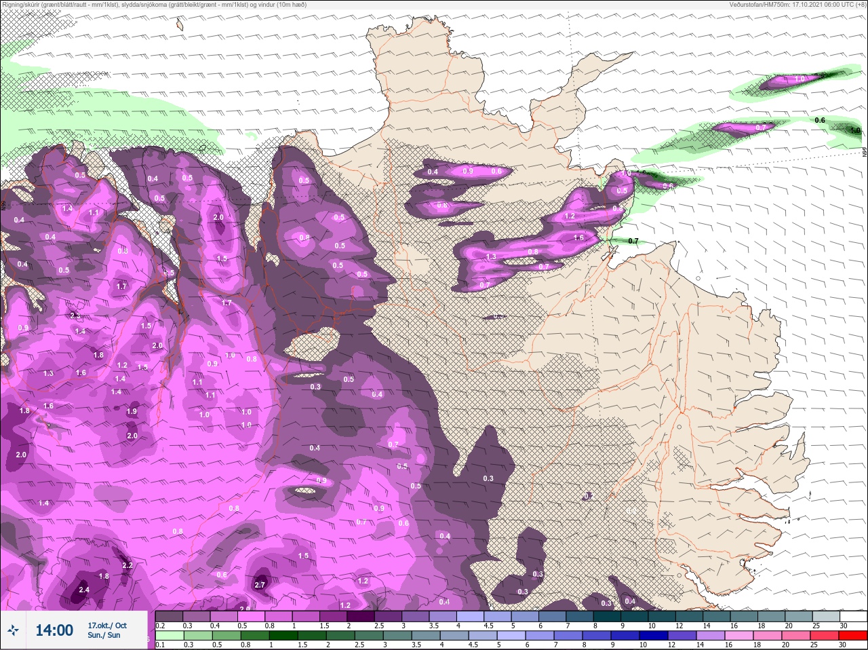Pick the bright red swatch ending the lower legend
868x650 pixels.
pyautogui.click(x=854, y=636)
